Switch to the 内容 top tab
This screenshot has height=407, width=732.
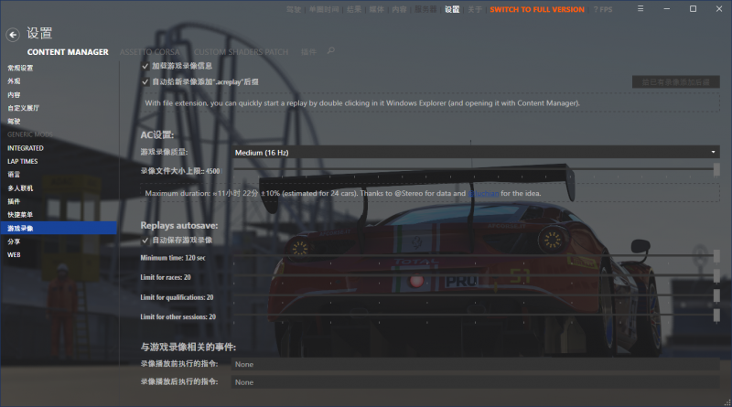point(399,9)
